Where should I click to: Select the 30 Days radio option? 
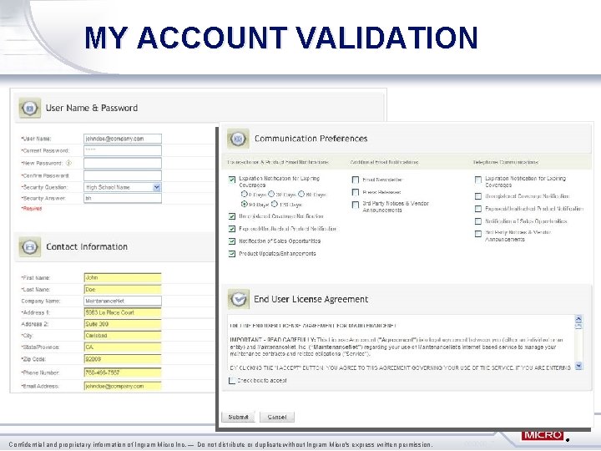(271, 194)
